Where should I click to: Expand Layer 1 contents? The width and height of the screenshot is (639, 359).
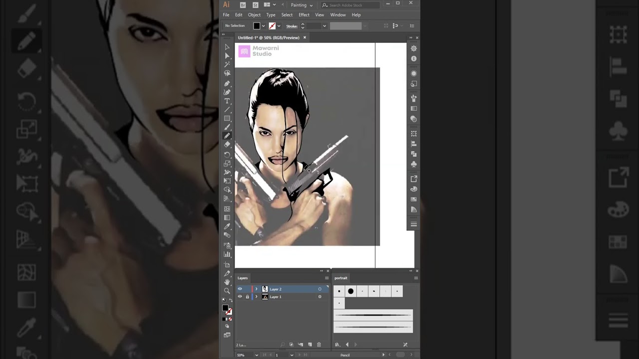pos(257,297)
